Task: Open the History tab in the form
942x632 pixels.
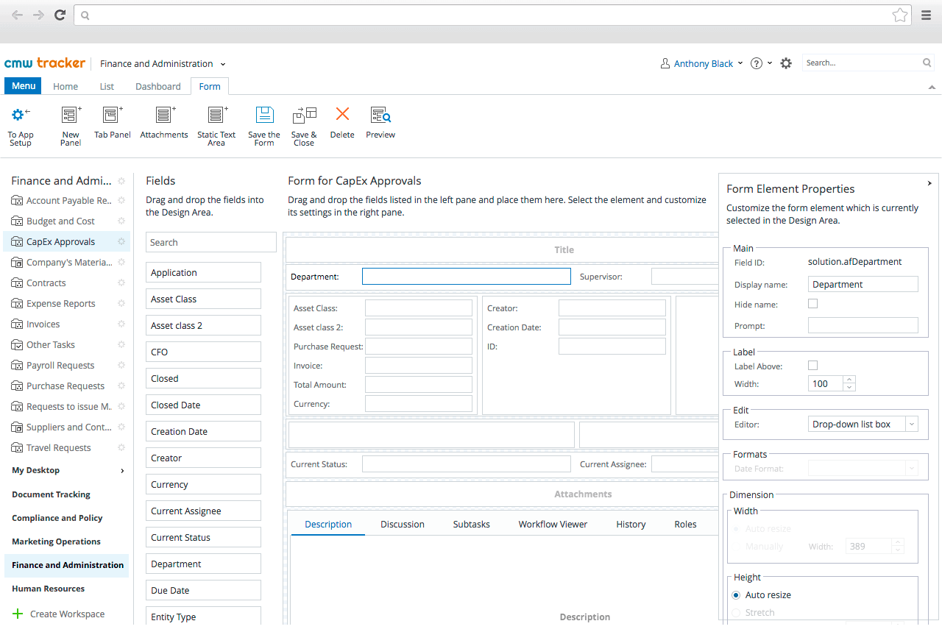Action: [x=631, y=524]
